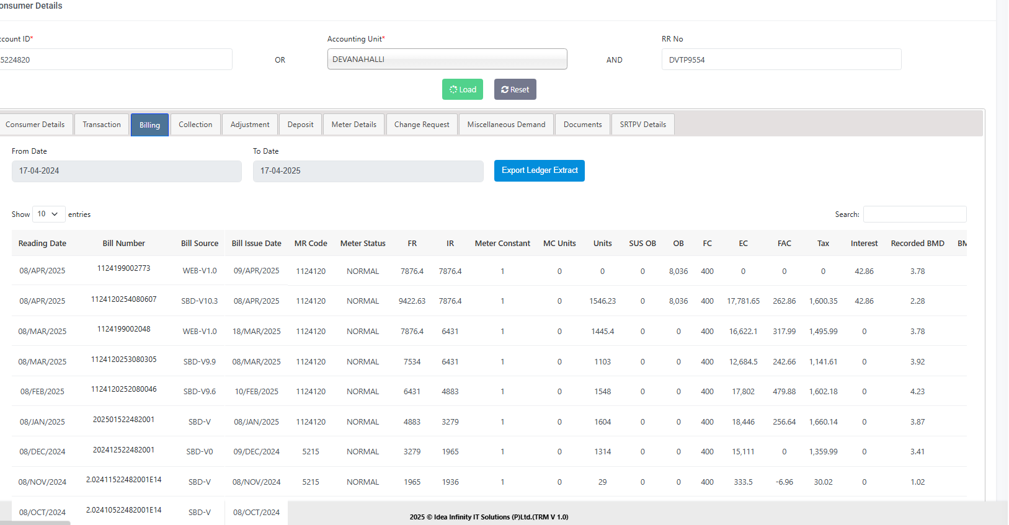The image size is (1009, 525).
Task: Sort by the Units column header
Action: coord(602,244)
